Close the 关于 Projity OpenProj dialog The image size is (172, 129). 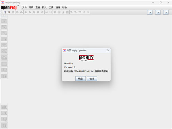pyautogui.click(x=108, y=50)
